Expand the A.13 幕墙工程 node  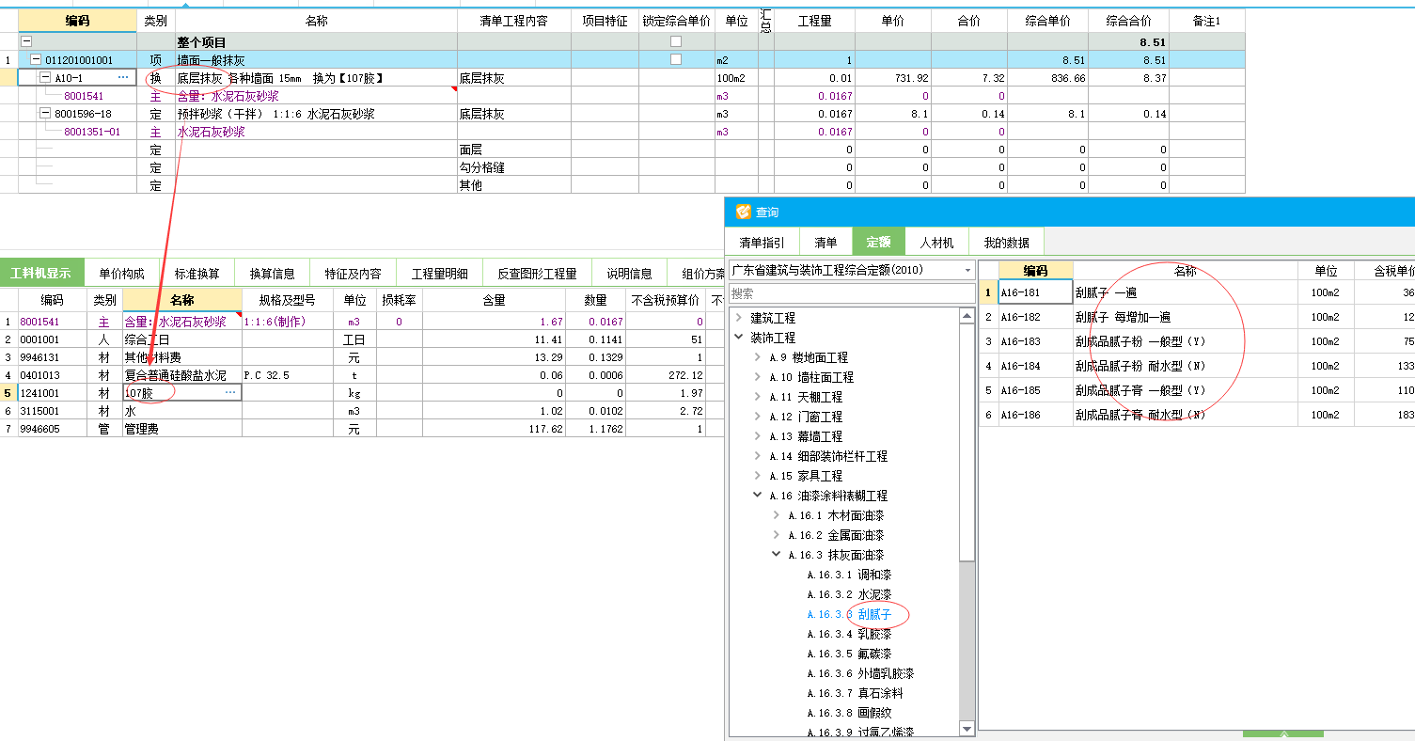tap(758, 436)
